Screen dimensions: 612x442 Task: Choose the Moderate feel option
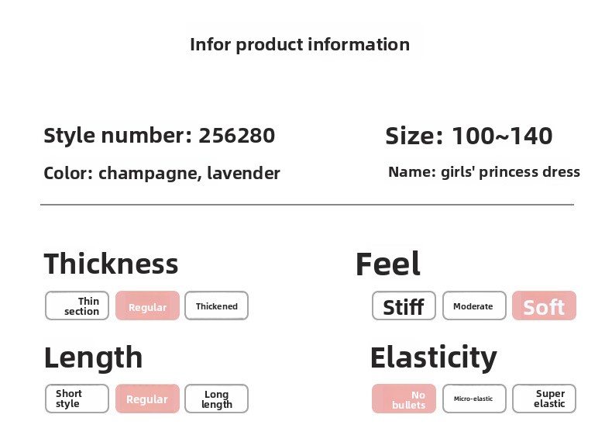[x=473, y=306]
